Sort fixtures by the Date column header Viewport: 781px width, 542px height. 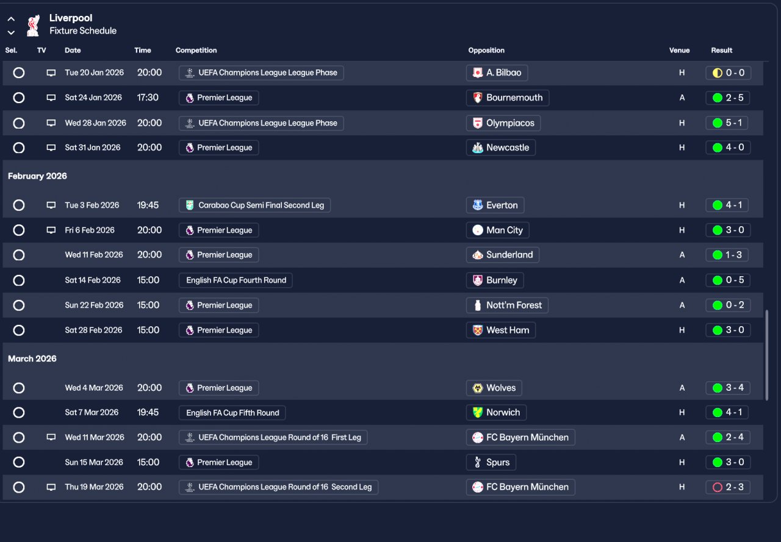point(73,51)
